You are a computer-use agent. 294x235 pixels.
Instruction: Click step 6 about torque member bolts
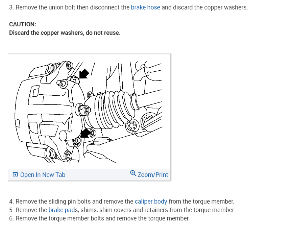click(99, 218)
